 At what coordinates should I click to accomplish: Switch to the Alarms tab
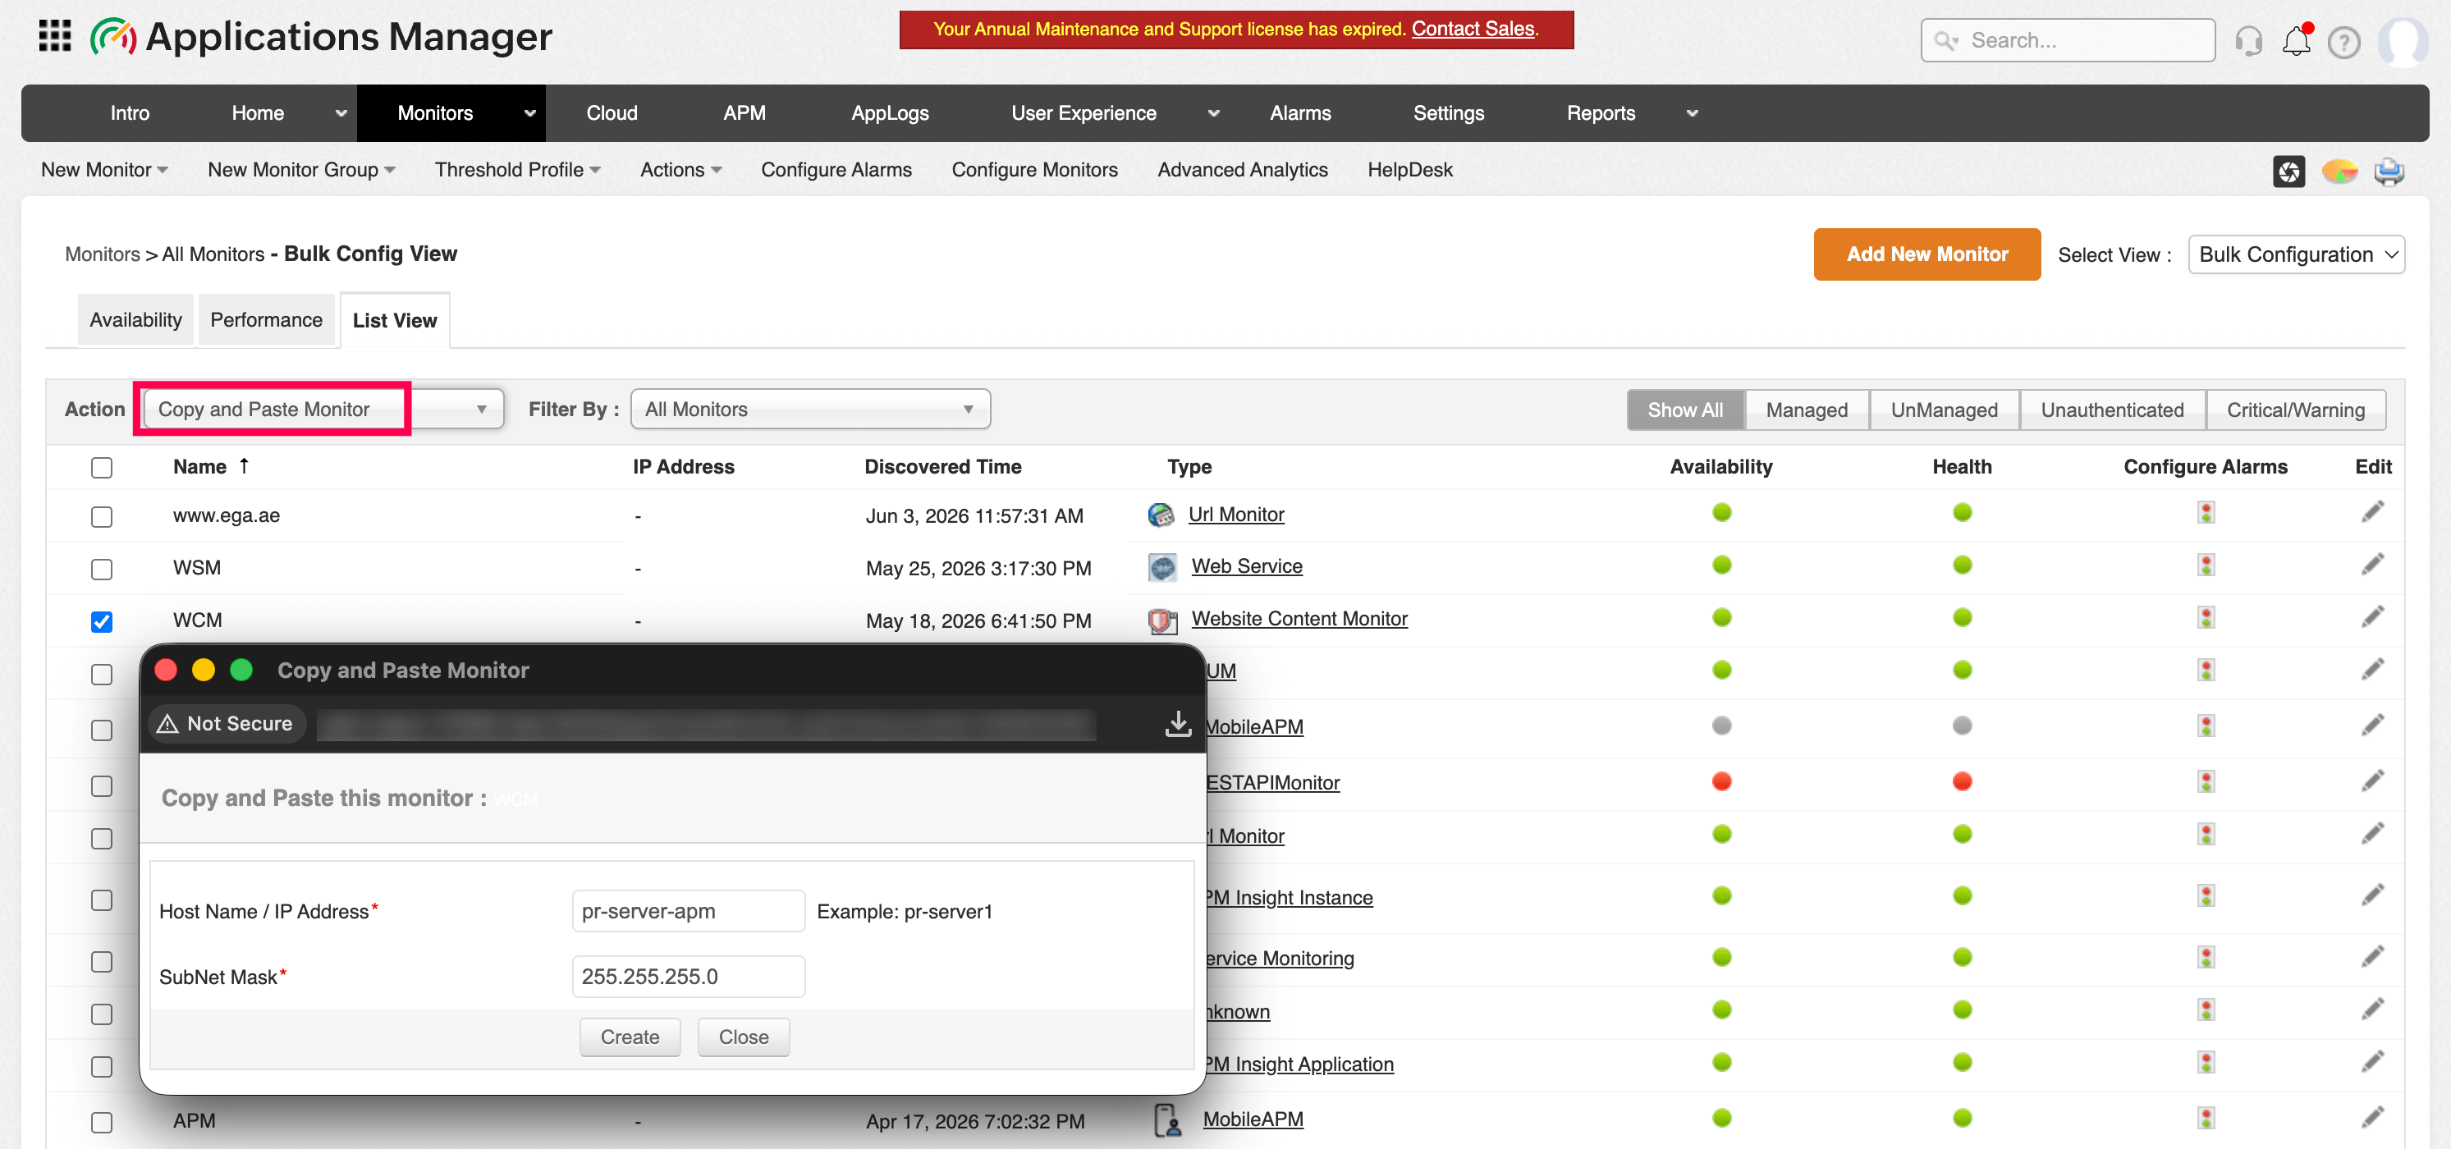click(x=1299, y=113)
